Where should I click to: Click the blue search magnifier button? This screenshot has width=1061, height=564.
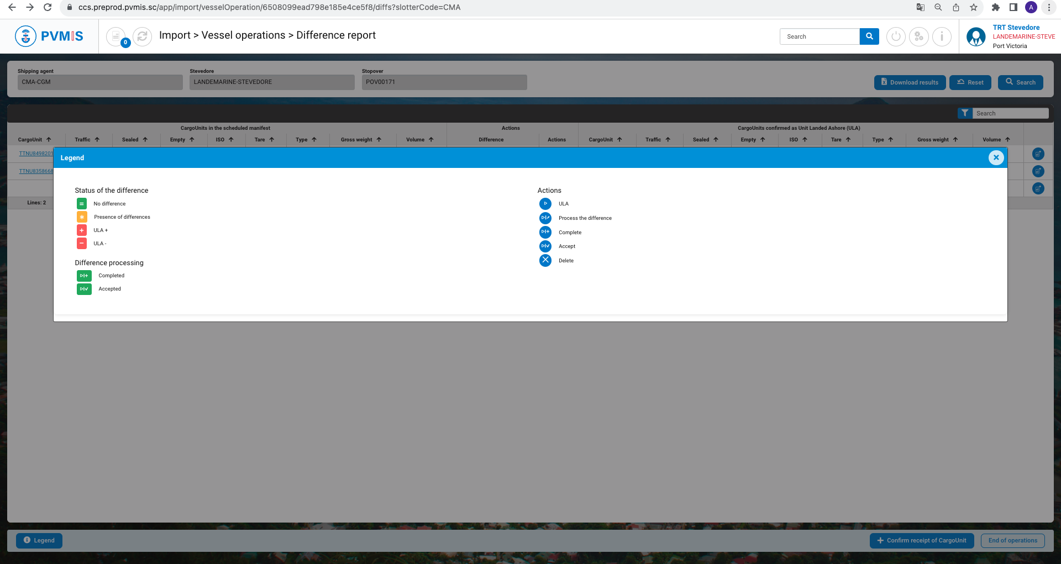(x=869, y=36)
